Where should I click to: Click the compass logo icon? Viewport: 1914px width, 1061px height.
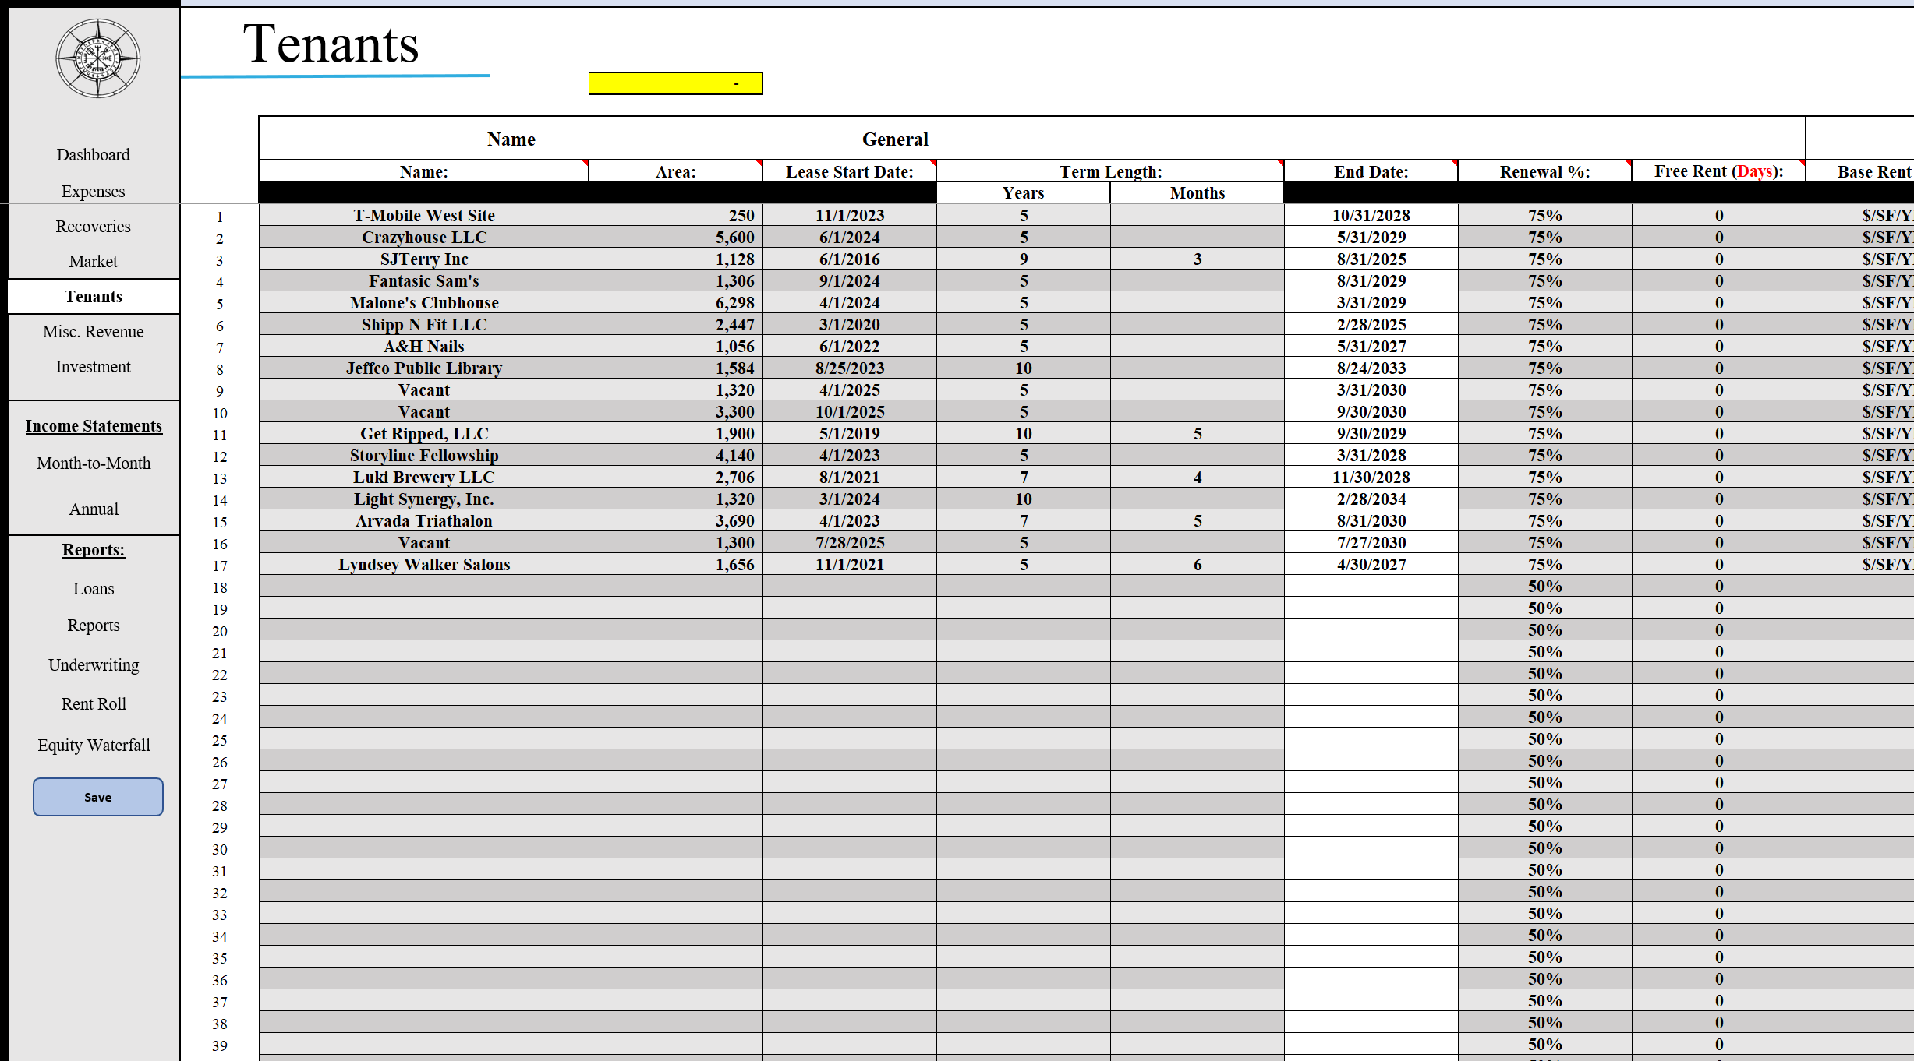(97, 58)
